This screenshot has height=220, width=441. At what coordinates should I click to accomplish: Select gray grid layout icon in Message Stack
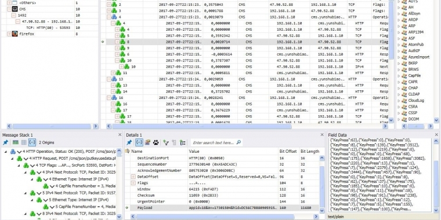point(24,142)
